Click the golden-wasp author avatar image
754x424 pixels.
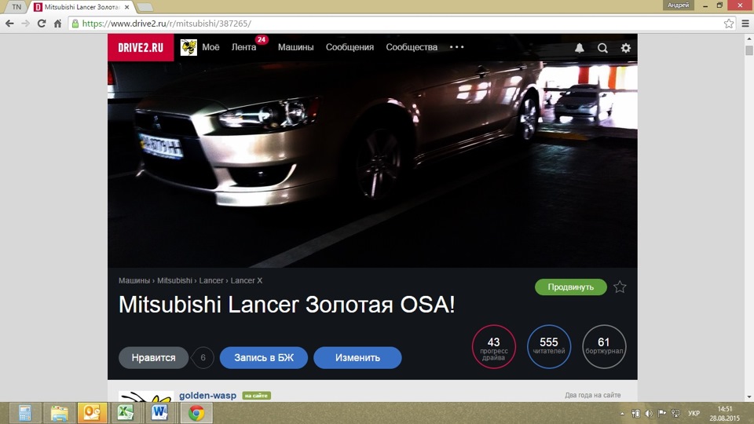[x=146, y=397]
